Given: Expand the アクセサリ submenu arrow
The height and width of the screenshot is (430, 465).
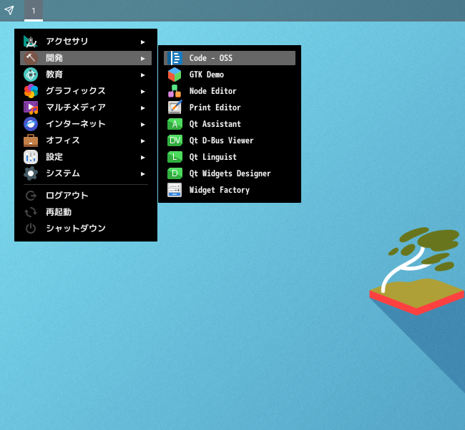Looking at the screenshot, I should (x=142, y=42).
